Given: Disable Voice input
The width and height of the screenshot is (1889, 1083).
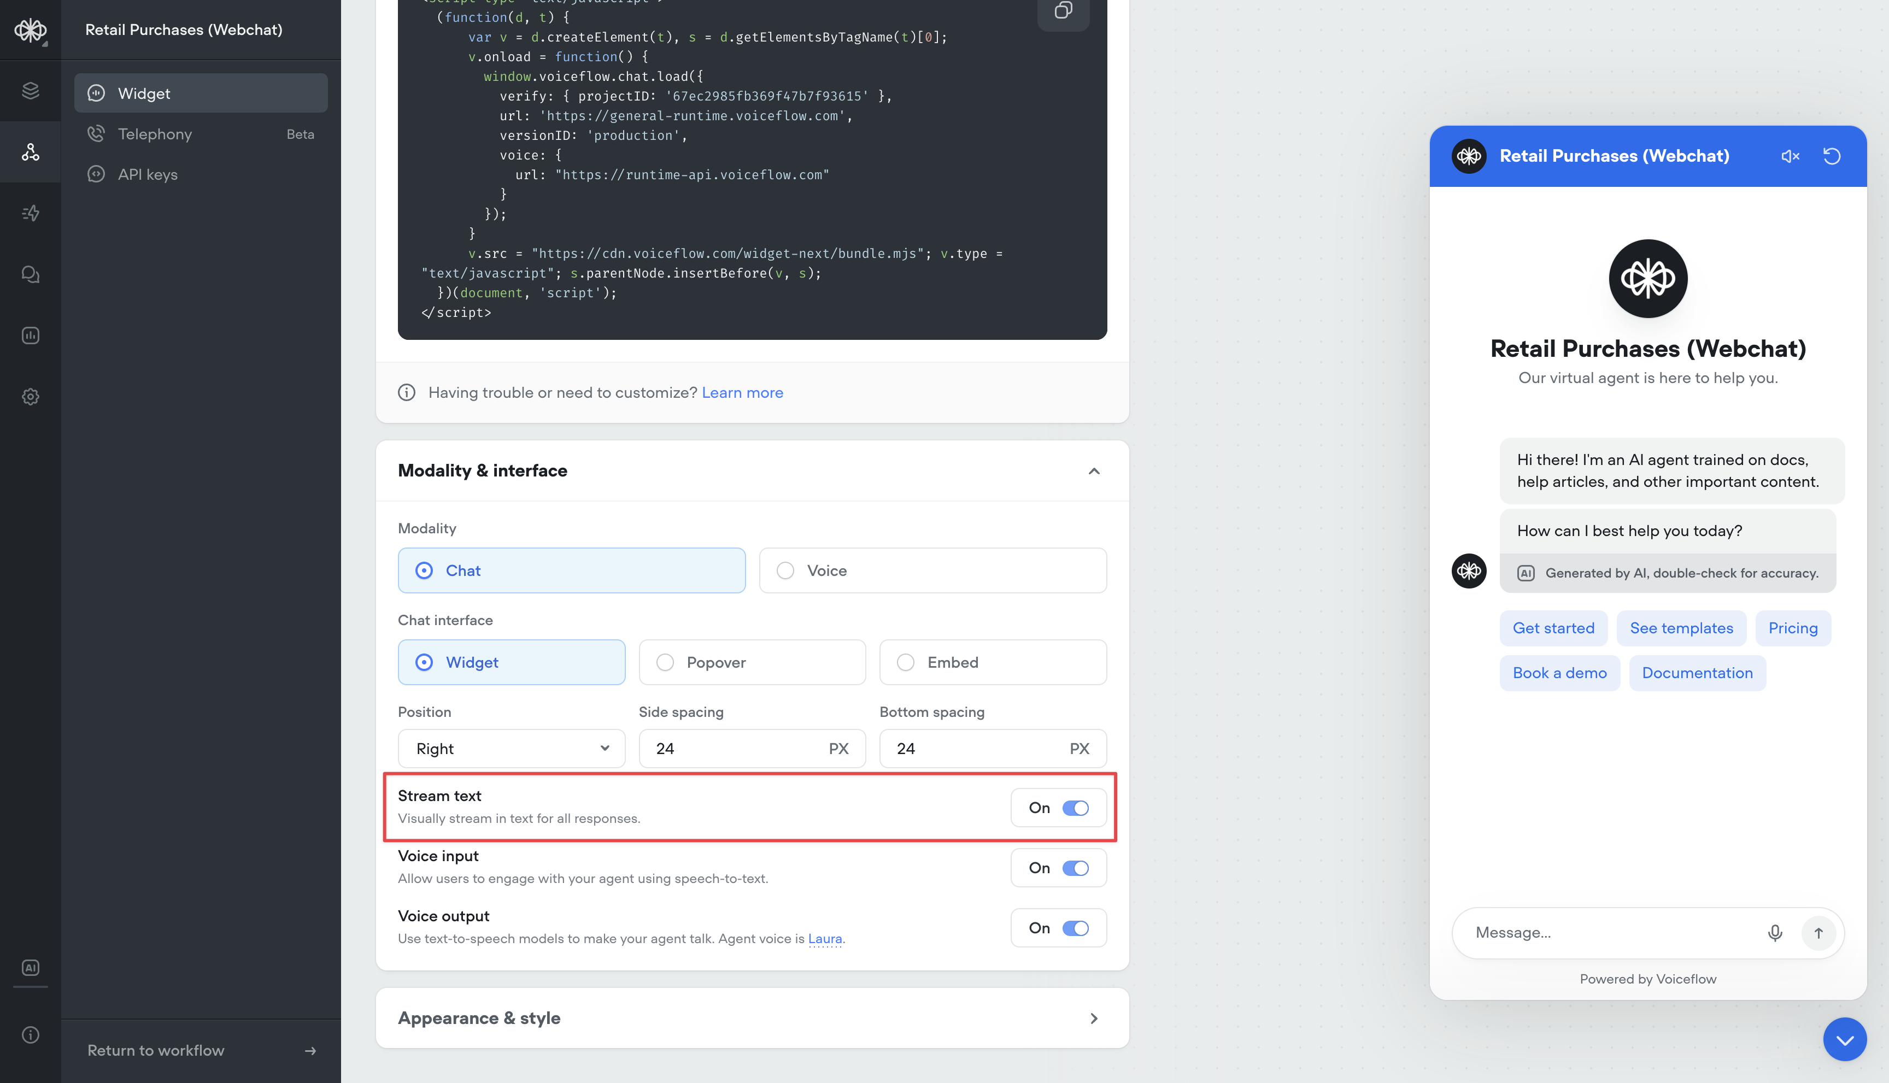Looking at the screenshot, I should (1076, 867).
